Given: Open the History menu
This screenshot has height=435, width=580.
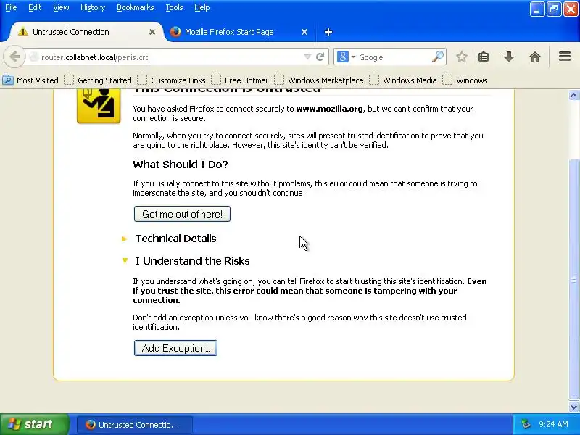Looking at the screenshot, I should click(x=93, y=7).
